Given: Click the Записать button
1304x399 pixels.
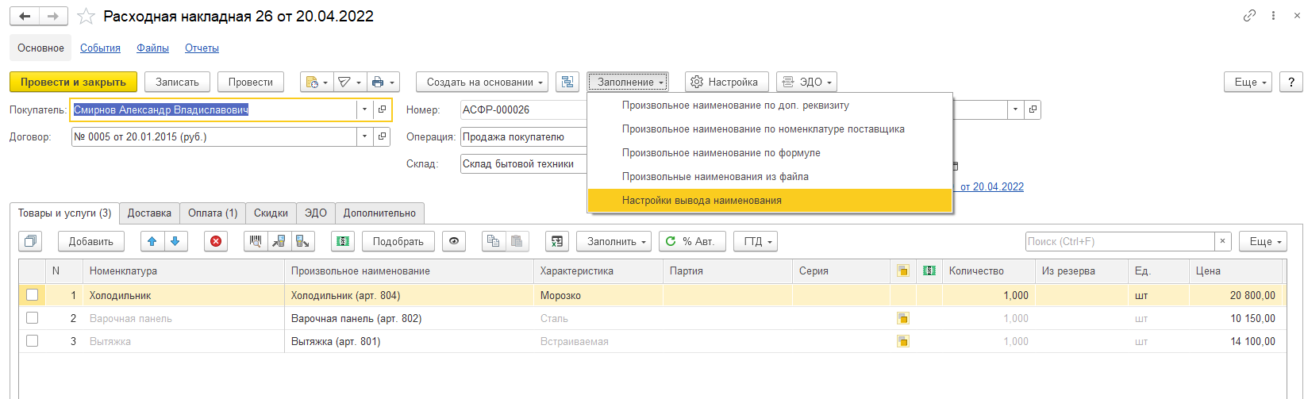Looking at the screenshot, I should tap(177, 82).
